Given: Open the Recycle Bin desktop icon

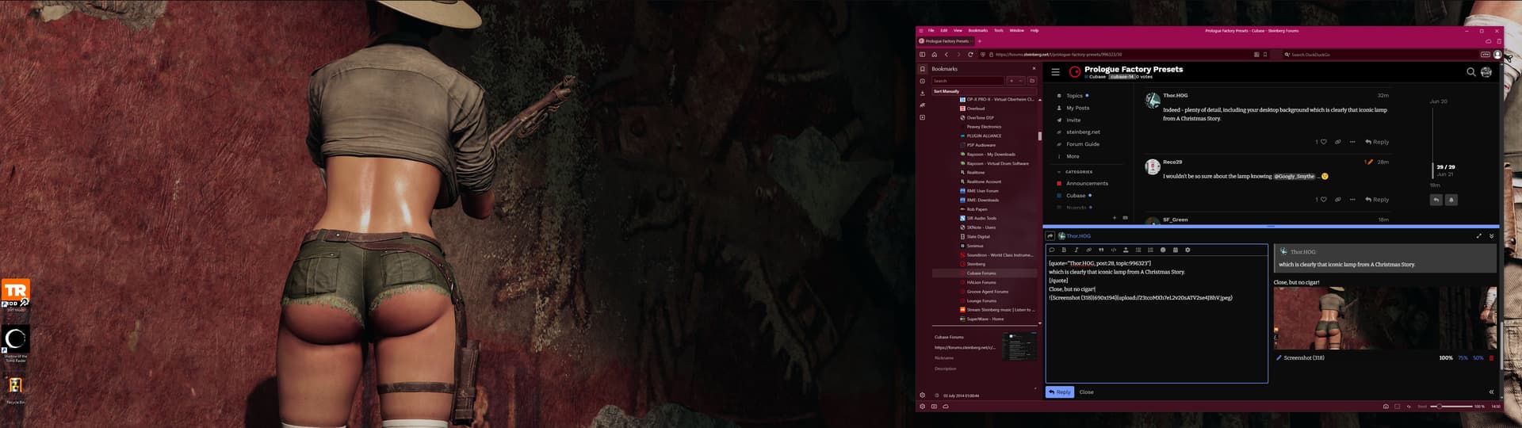Looking at the screenshot, I should tap(15, 389).
